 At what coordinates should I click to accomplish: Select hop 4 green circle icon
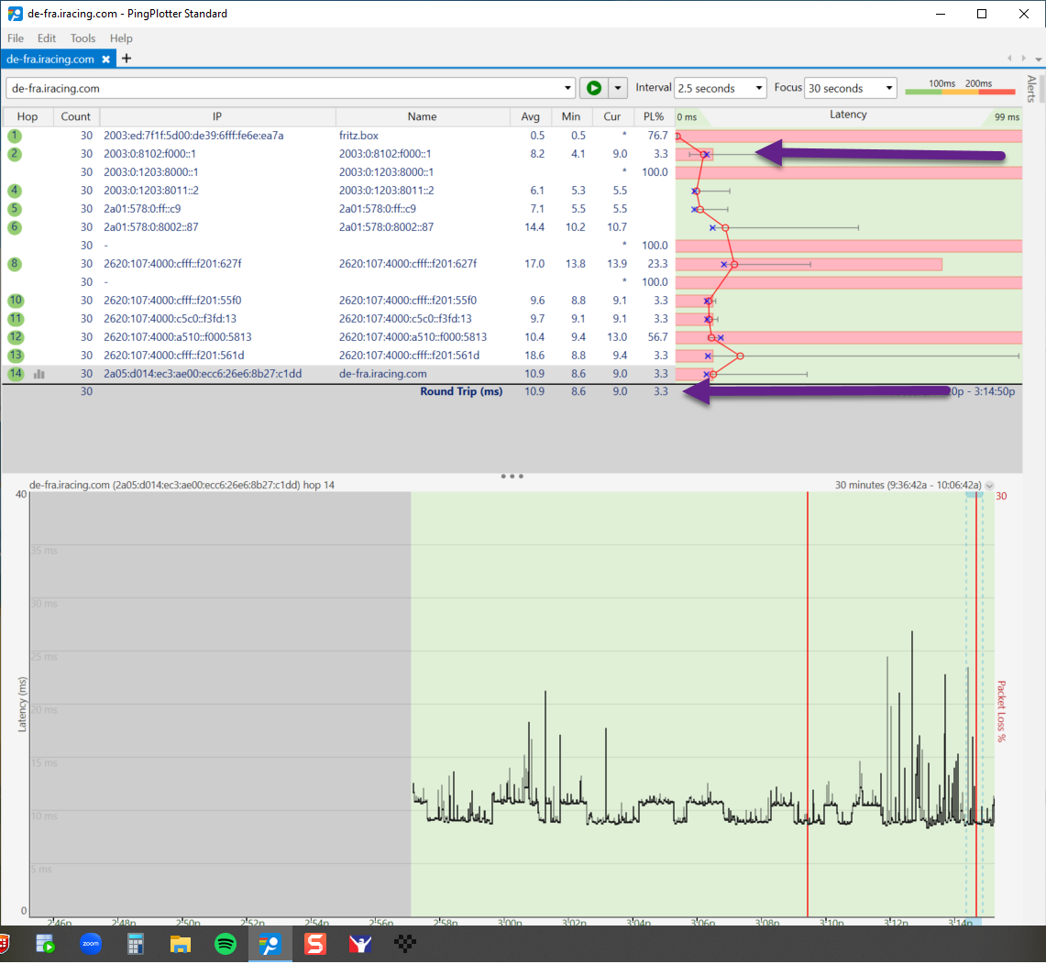point(15,191)
